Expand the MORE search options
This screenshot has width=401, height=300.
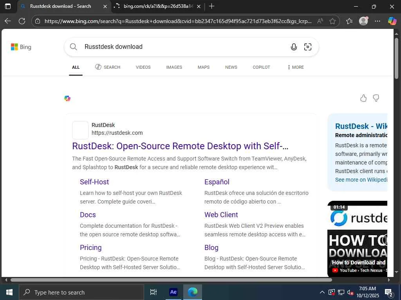(296, 67)
